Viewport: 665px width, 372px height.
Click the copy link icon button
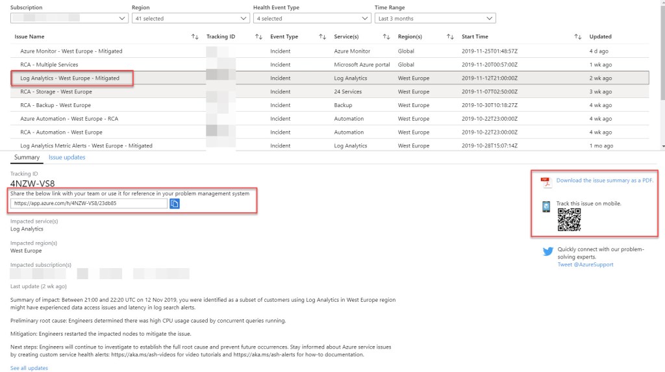pyautogui.click(x=175, y=203)
